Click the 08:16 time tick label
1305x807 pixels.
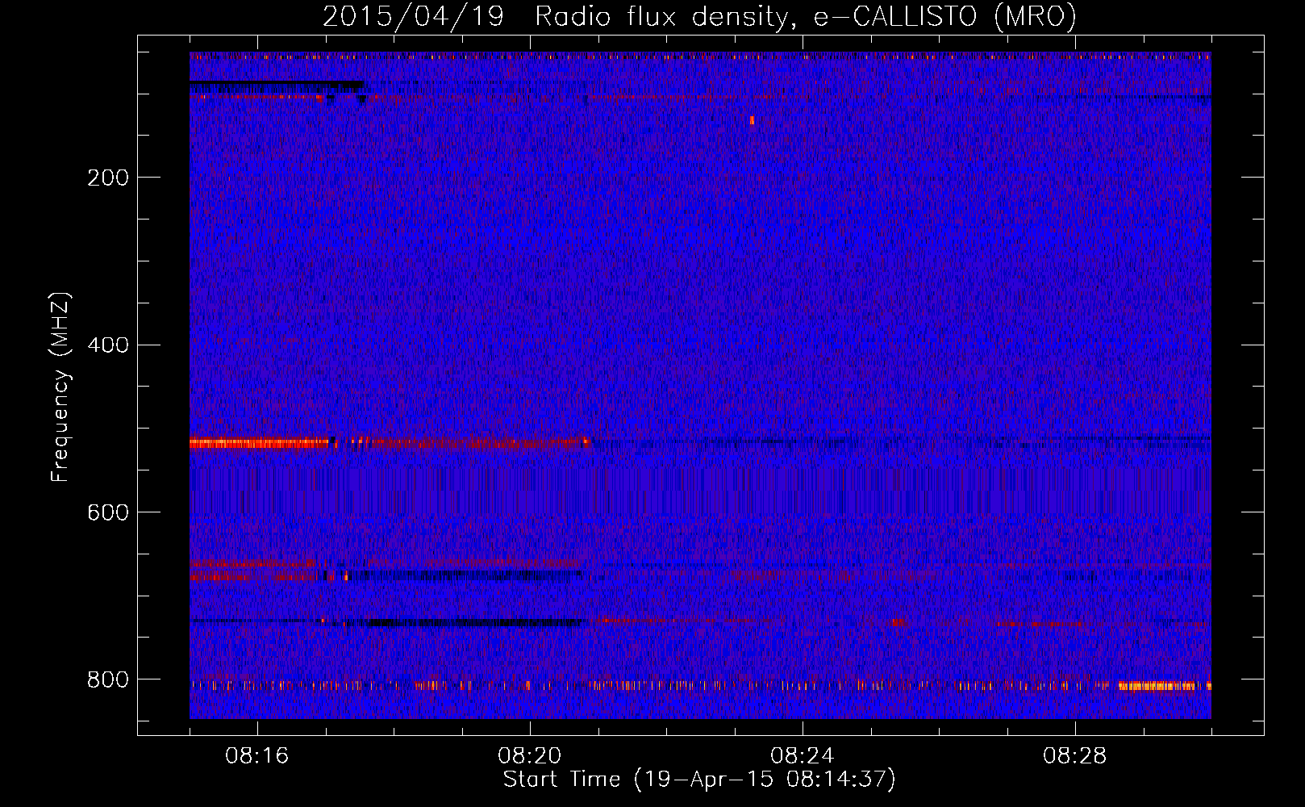pos(257,756)
